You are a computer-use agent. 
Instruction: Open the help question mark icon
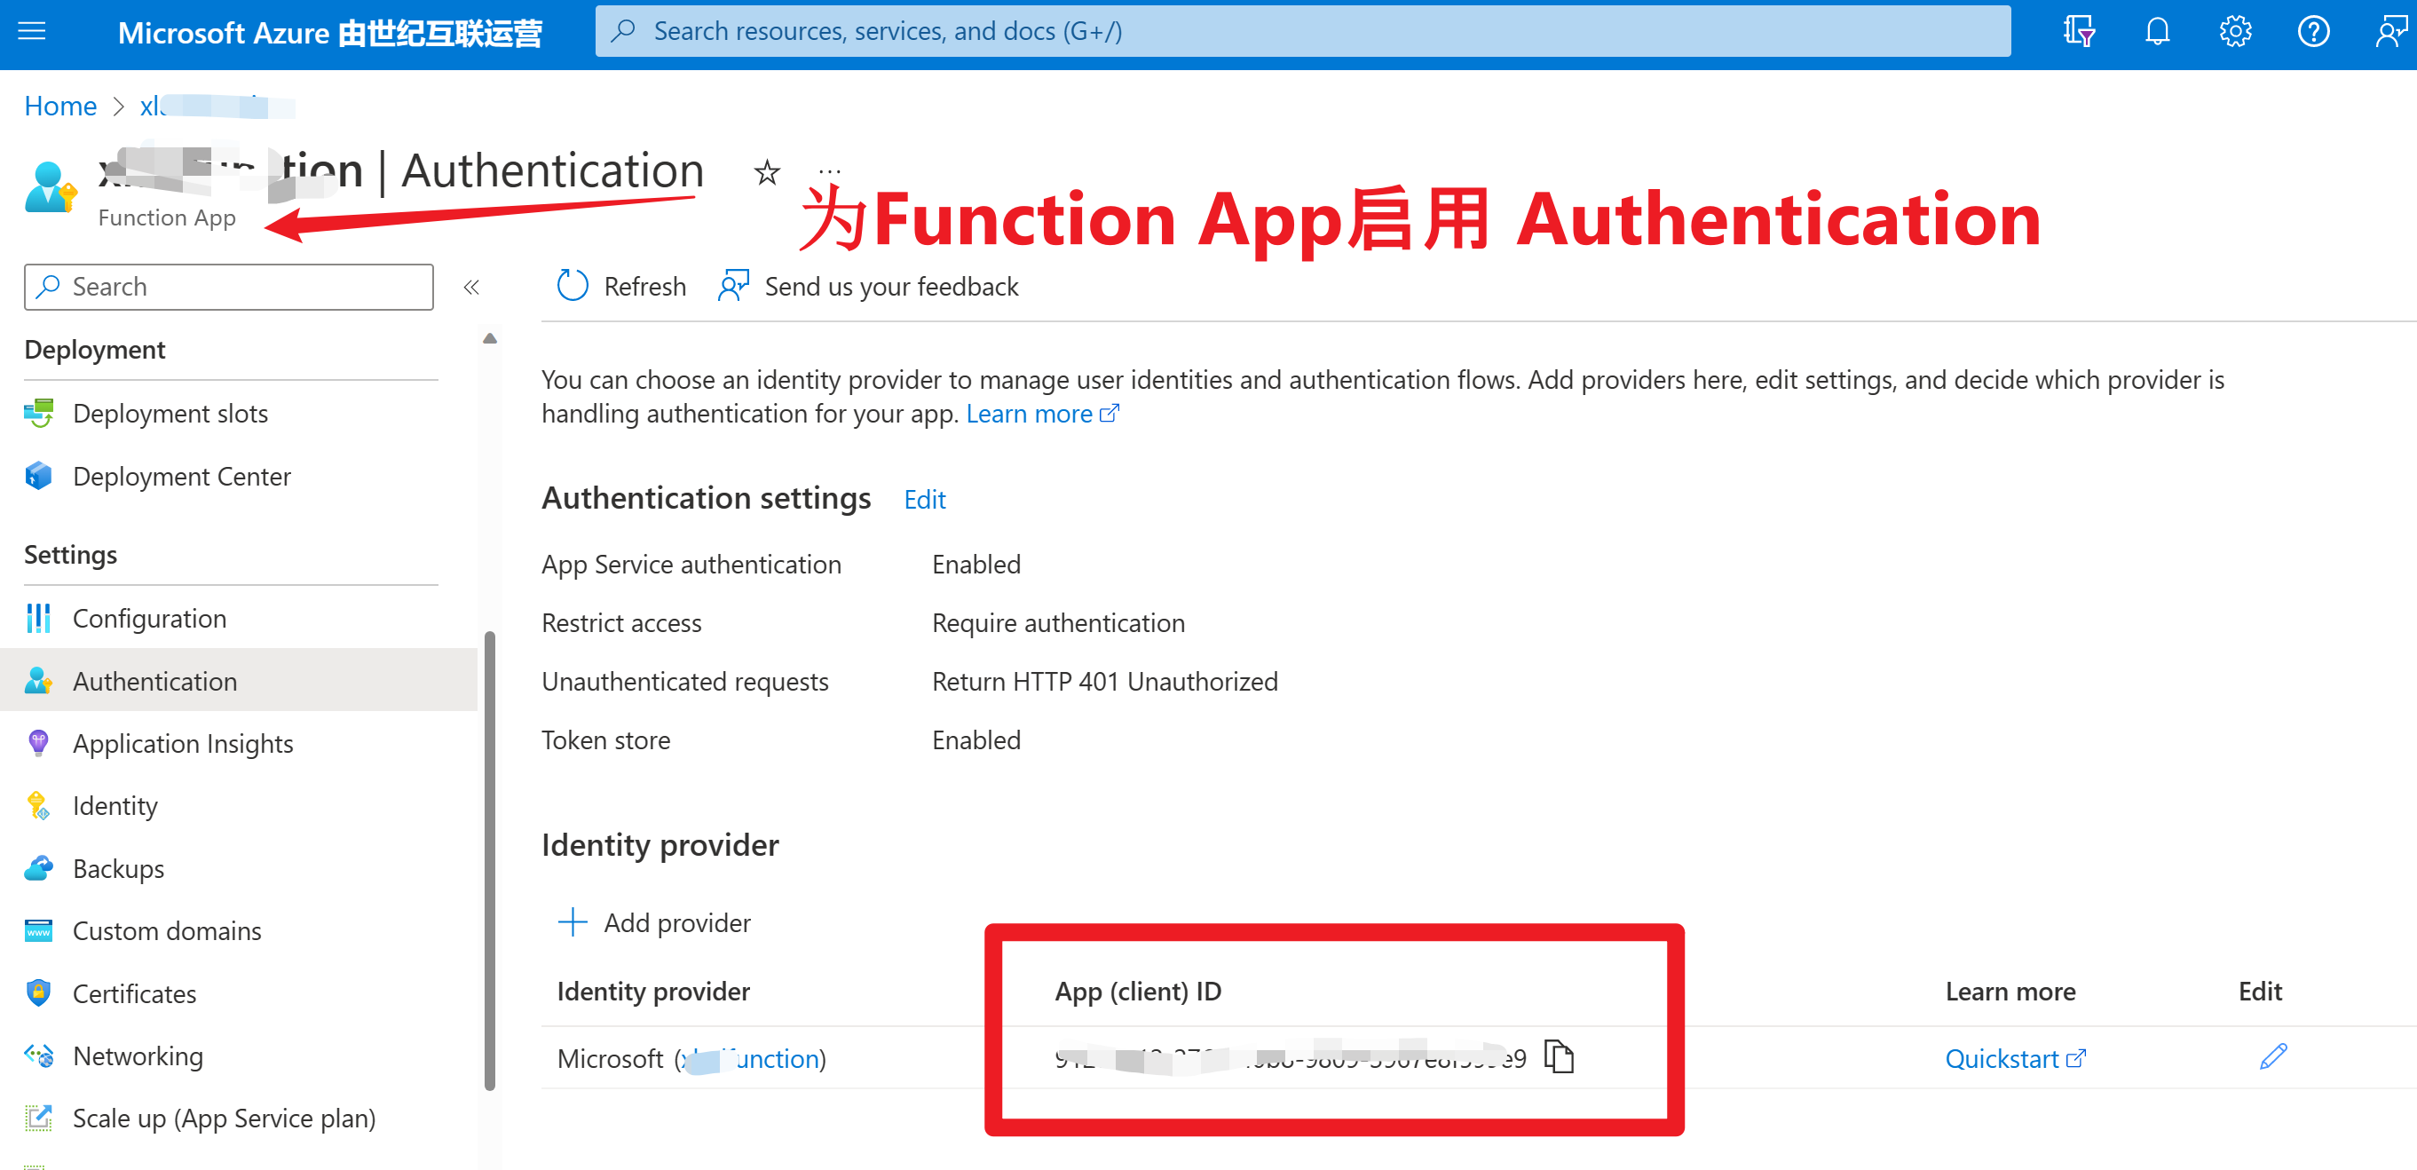click(x=2313, y=32)
